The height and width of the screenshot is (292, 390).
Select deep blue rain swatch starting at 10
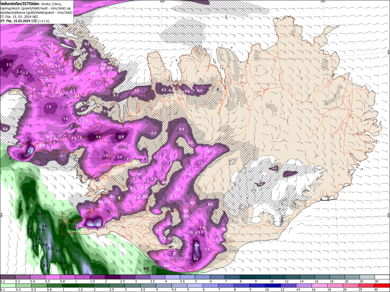pos(272,286)
